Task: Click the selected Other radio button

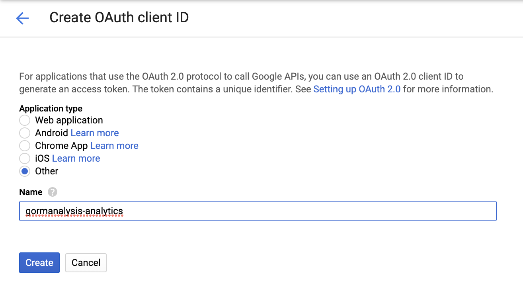Action: pyautogui.click(x=25, y=171)
